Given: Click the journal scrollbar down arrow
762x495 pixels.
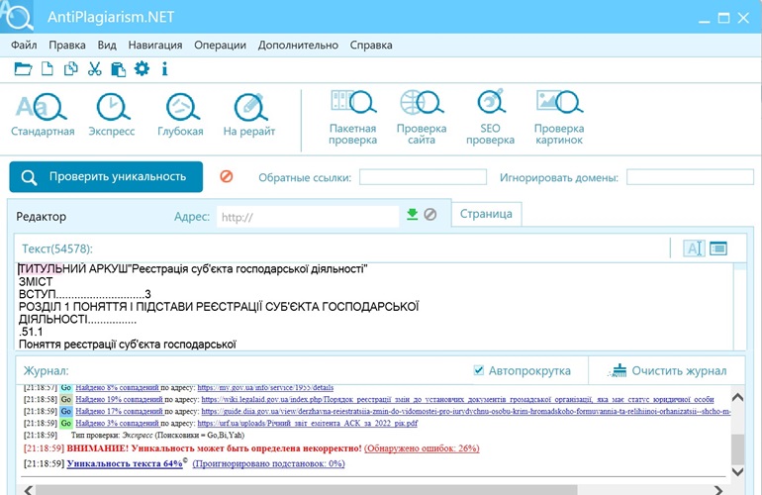Looking at the screenshot, I should click(x=737, y=471).
